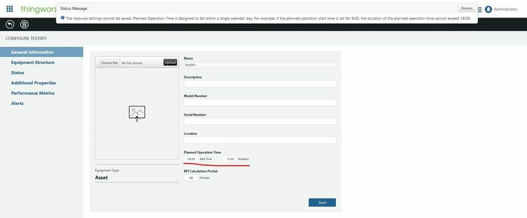The image size is (527, 218).
Task: Save the resource settings
Action: (x=322, y=203)
